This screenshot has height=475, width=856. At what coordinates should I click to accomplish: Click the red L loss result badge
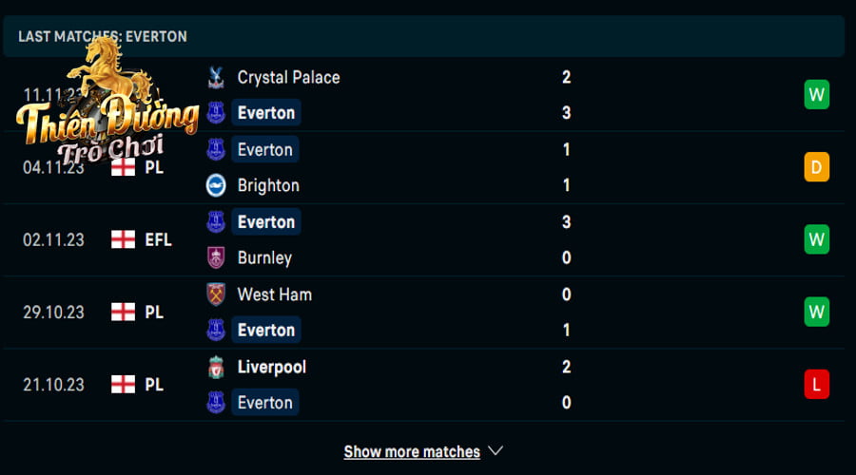point(816,385)
